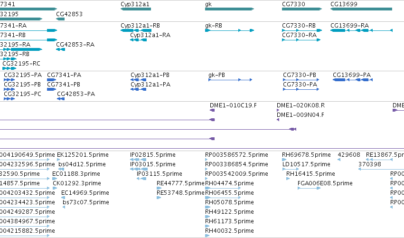
Task: Select the DME1-009N04.F marker
Action: tap(278, 120)
